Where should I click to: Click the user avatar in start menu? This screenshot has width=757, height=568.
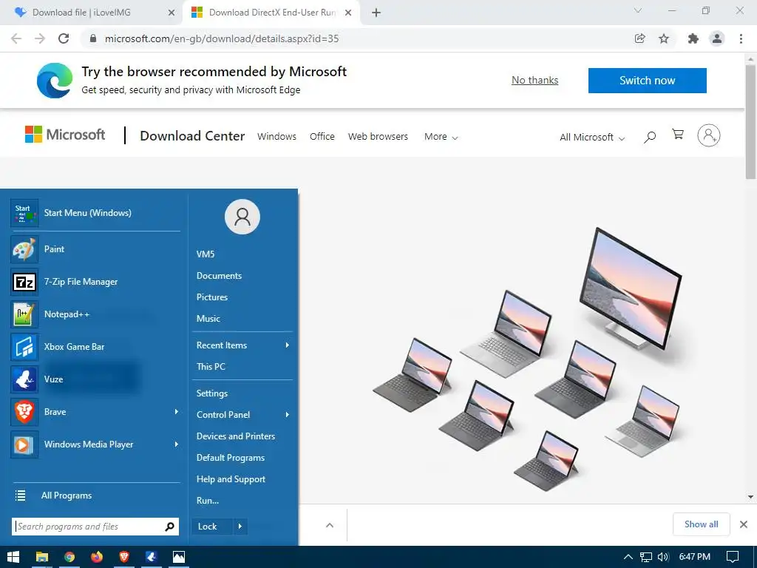(242, 217)
